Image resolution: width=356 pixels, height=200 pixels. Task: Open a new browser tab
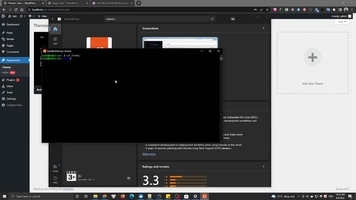[x=139, y=3]
